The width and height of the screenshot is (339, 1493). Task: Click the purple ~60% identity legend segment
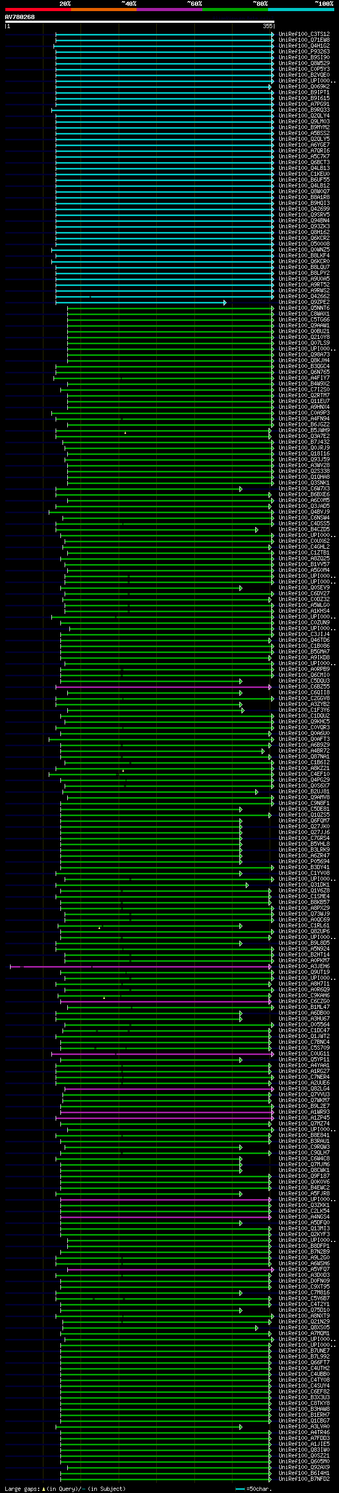pyautogui.click(x=169, y=10)
